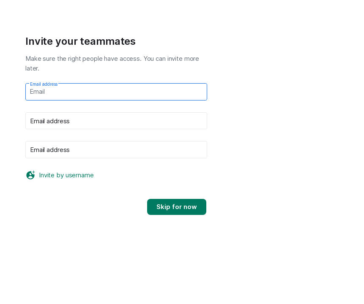Click the blue-outlined active email field
The height and width of the screenshot is (304, 364).
pos(116,92)
